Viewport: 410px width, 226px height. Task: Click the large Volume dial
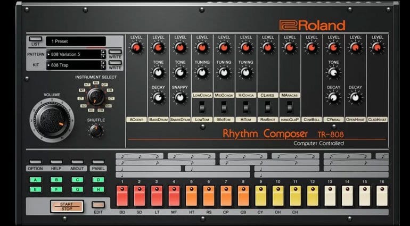point(52,121)
